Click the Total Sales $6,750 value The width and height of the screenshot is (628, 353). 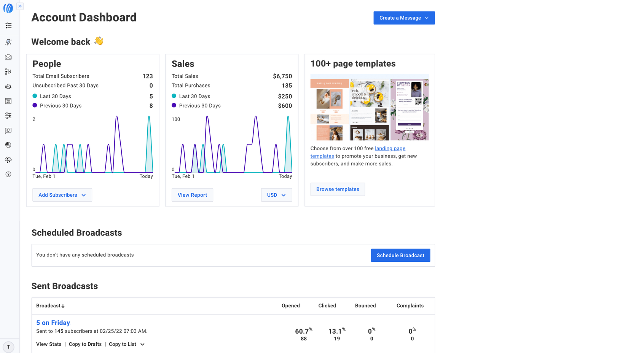(282, 76)
